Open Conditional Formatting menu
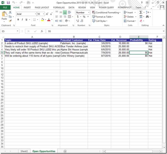This screenshot has width=167, height=154. pos(106,12)
